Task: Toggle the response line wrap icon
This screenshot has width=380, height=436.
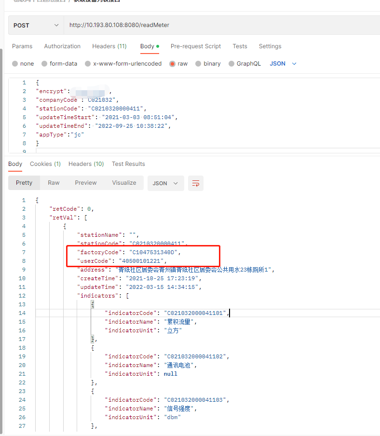Action: [196, 183]
